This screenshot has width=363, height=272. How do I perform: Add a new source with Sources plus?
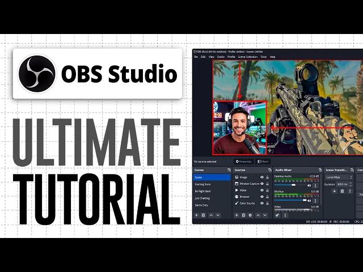pyautogui.click(x=237, y=215)
